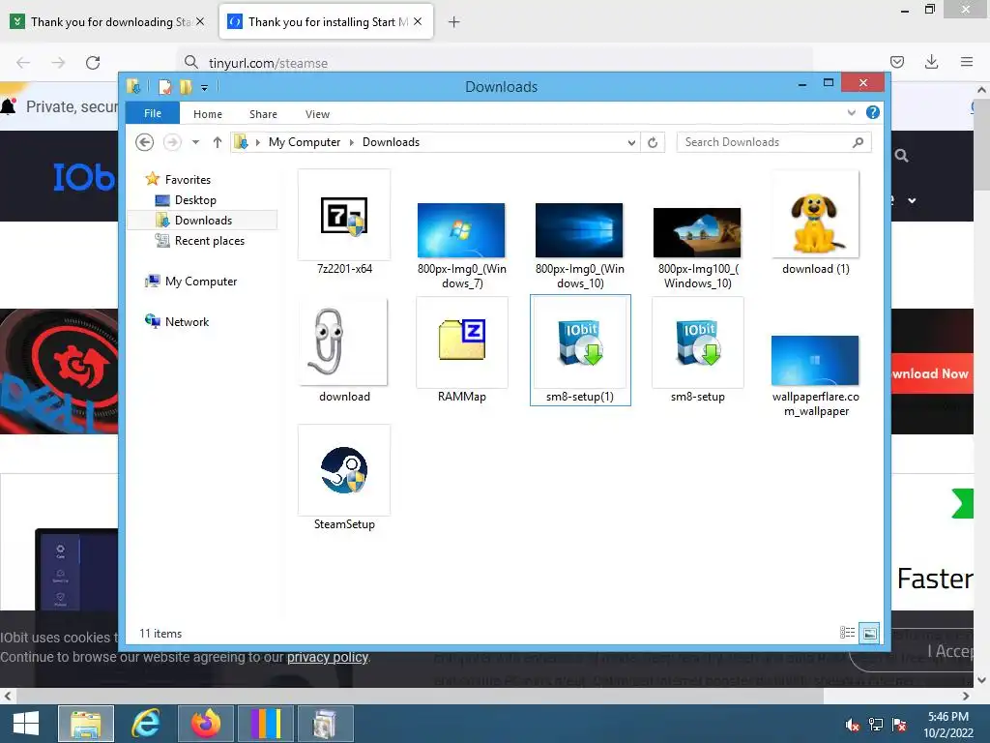Open the Windows Start button

point(26,724)
